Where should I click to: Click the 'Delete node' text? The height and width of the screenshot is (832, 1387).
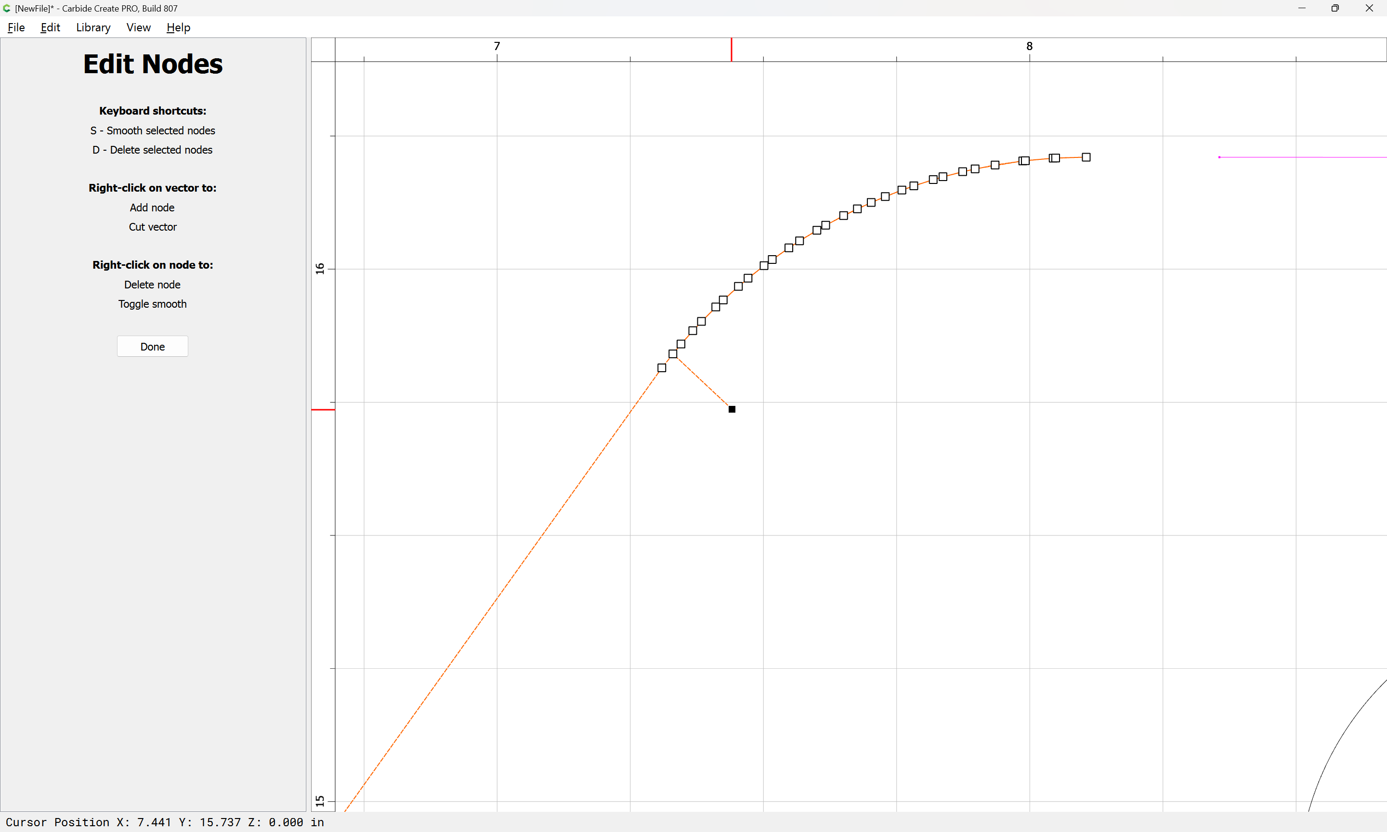point(152,285)
